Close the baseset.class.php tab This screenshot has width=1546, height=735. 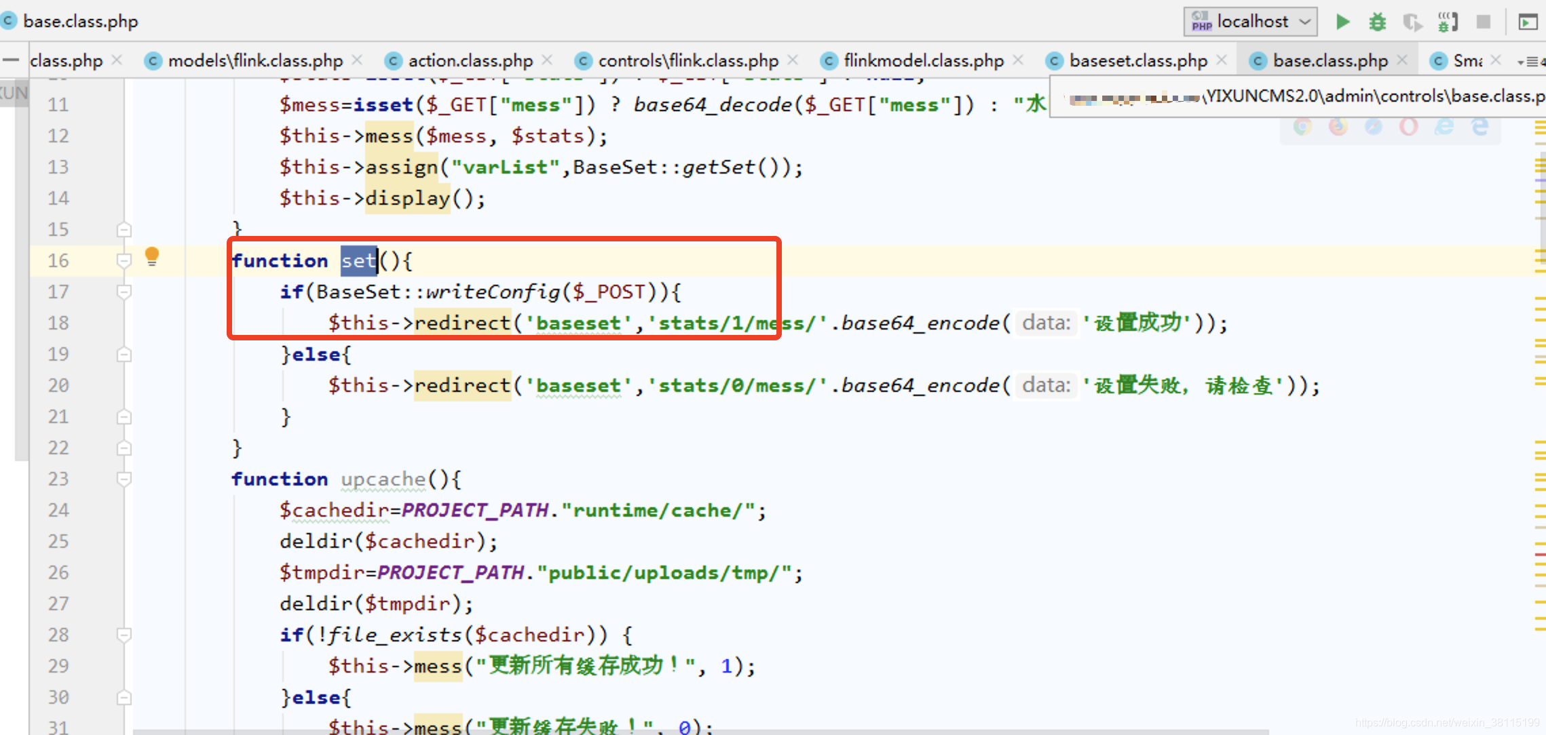click(1222, 60)
